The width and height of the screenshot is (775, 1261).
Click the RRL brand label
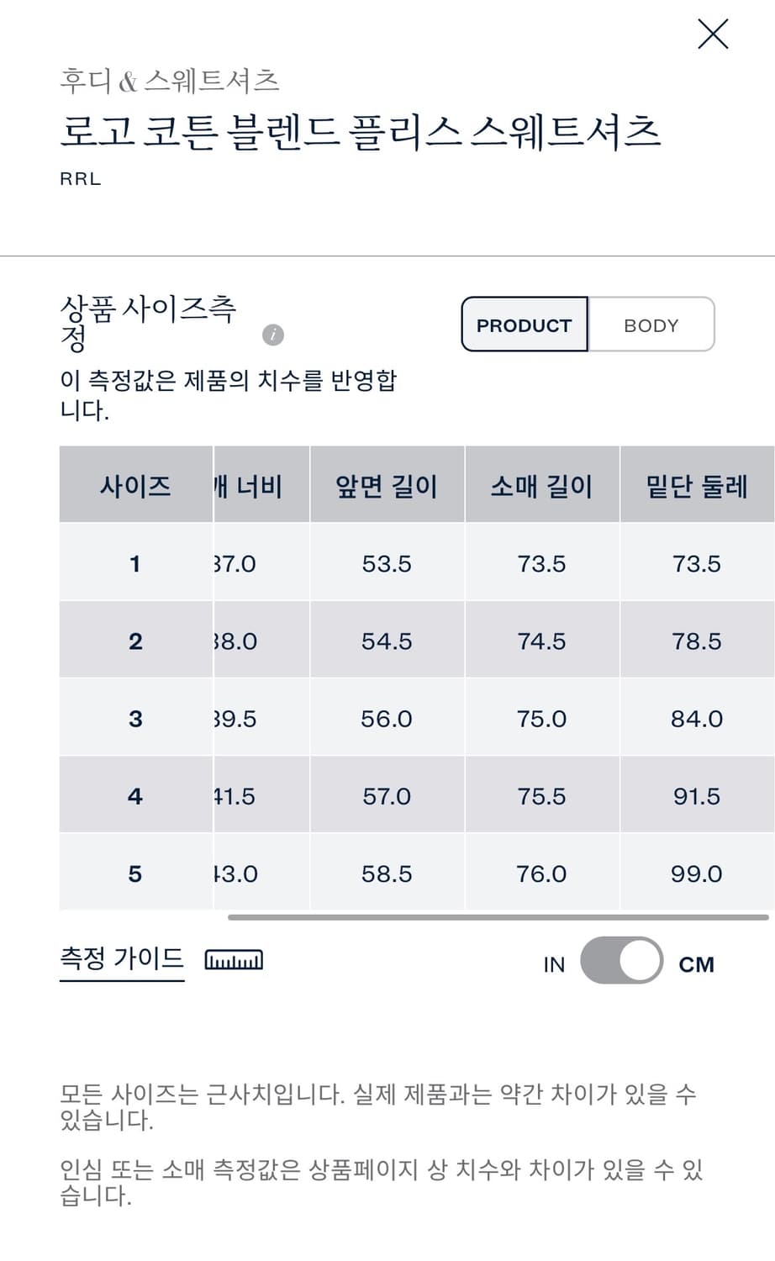81,179
